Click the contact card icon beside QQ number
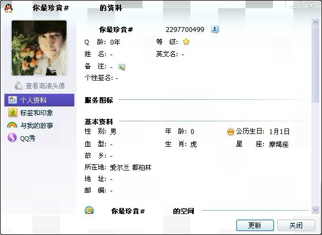The height and width of the screenshot is (235, 322). click(215, 30)
